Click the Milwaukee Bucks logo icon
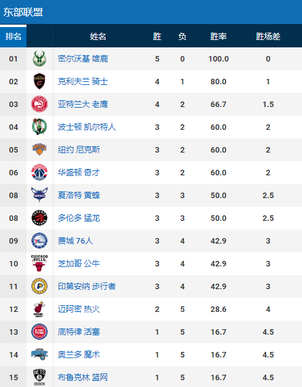302x387 pixels. [39, 58]
